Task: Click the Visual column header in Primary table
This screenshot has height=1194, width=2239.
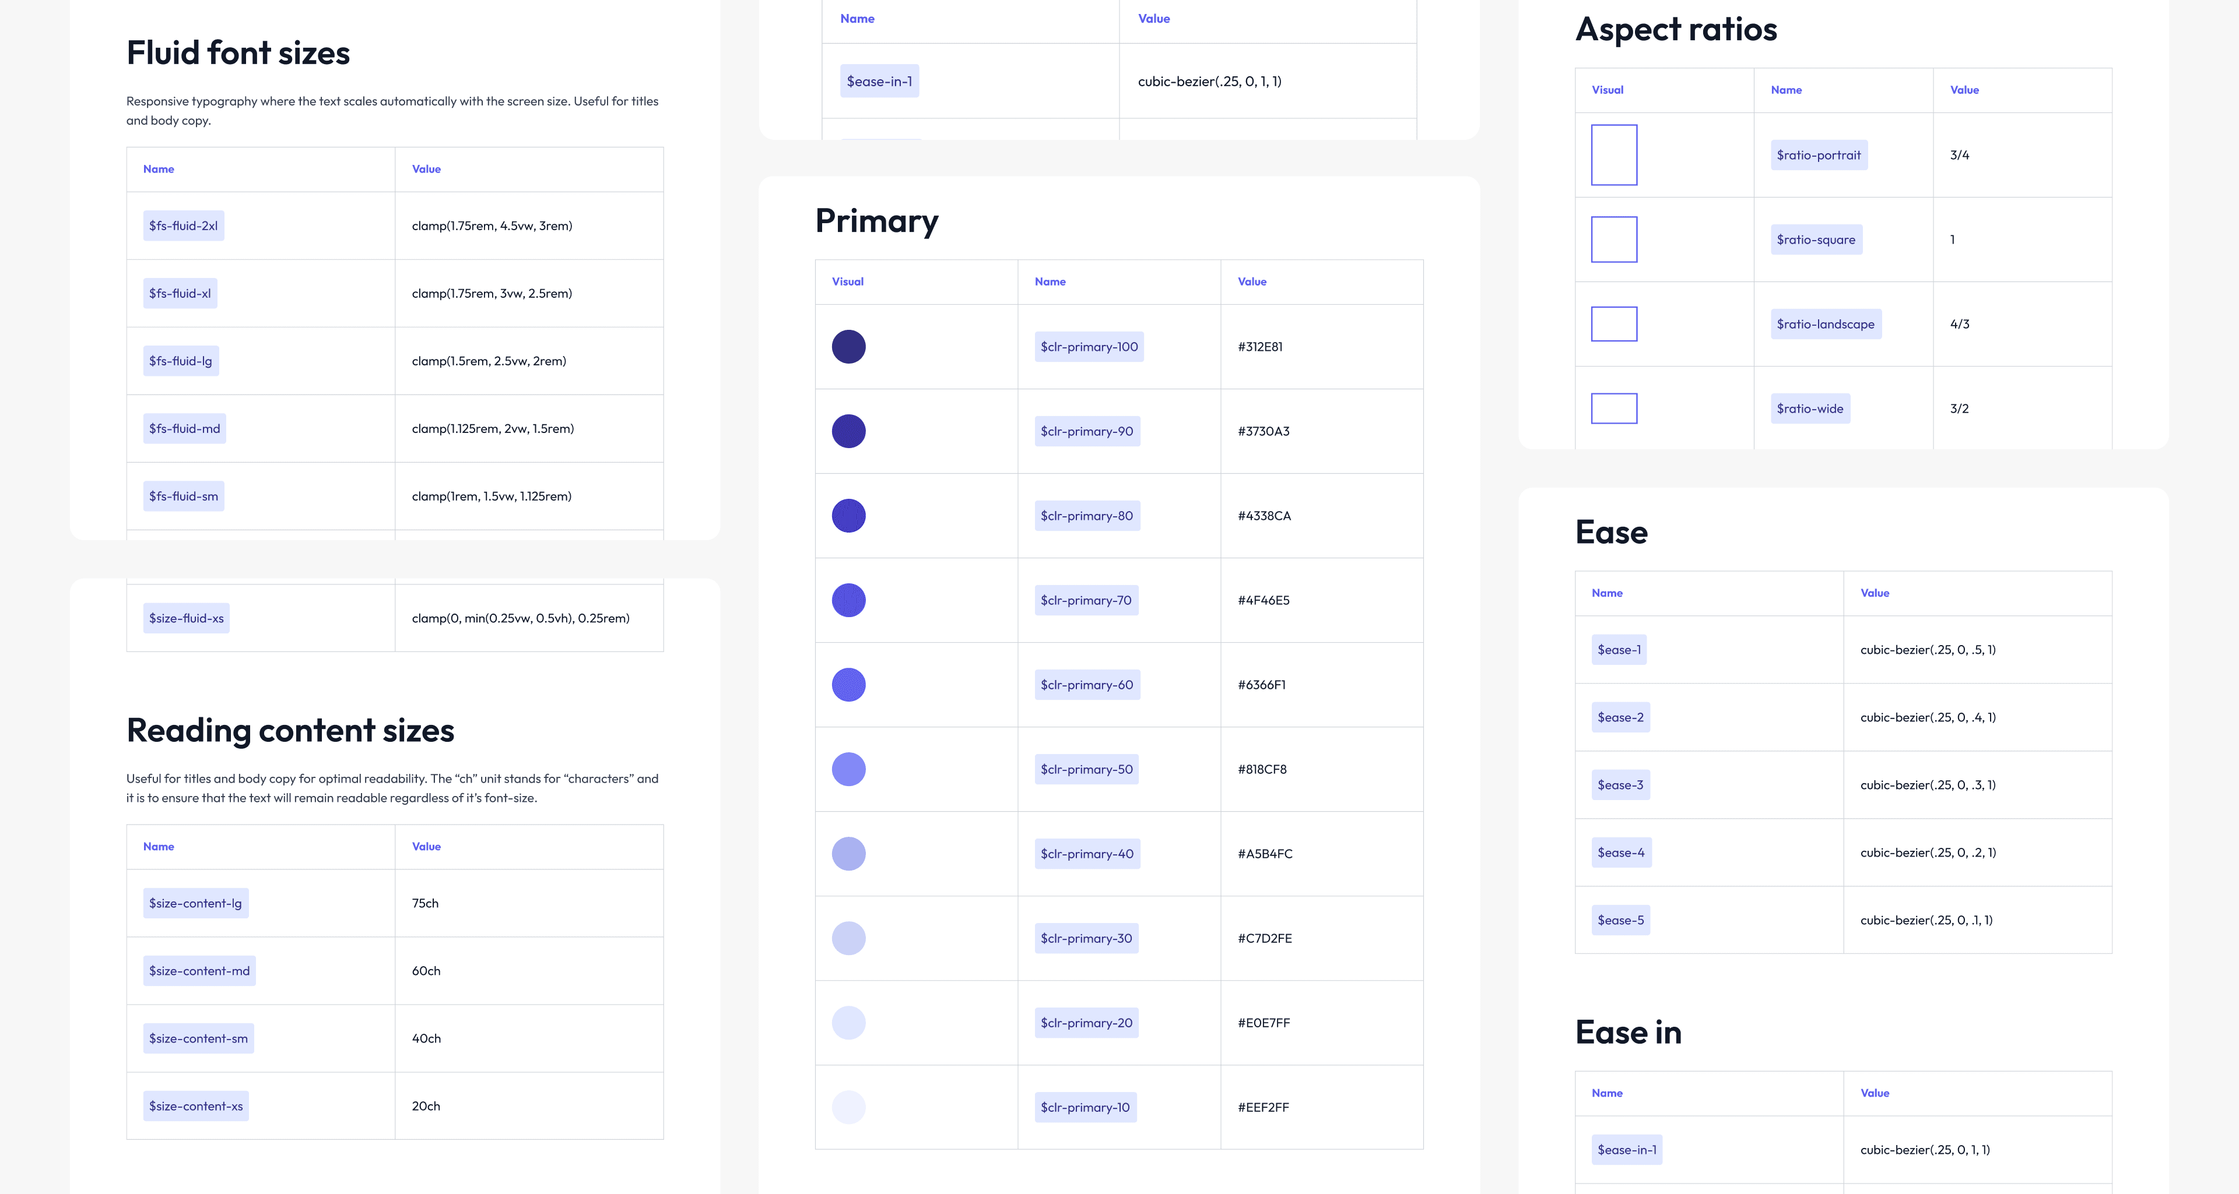Action: (847, 281)
